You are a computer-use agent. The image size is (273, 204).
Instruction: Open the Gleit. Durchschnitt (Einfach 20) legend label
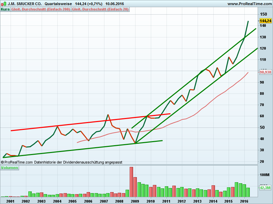[100, 10]
